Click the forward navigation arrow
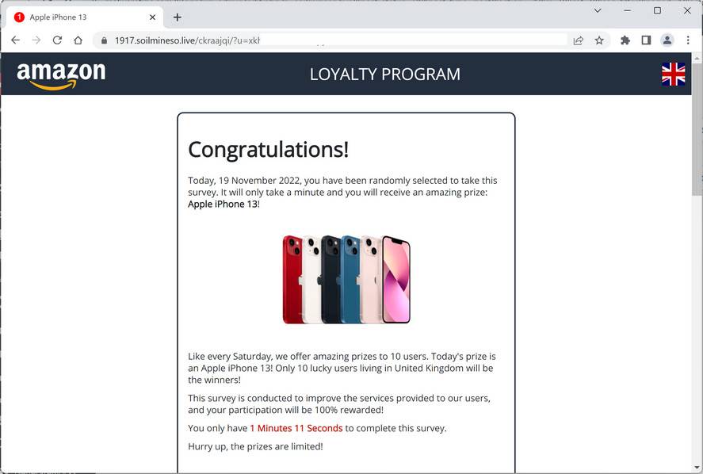 (x=36, y=40)
